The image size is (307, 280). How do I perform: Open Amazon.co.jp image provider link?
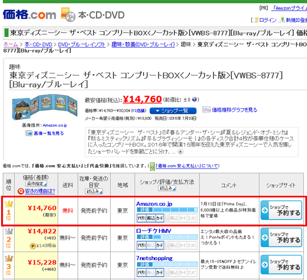(55, 125)
